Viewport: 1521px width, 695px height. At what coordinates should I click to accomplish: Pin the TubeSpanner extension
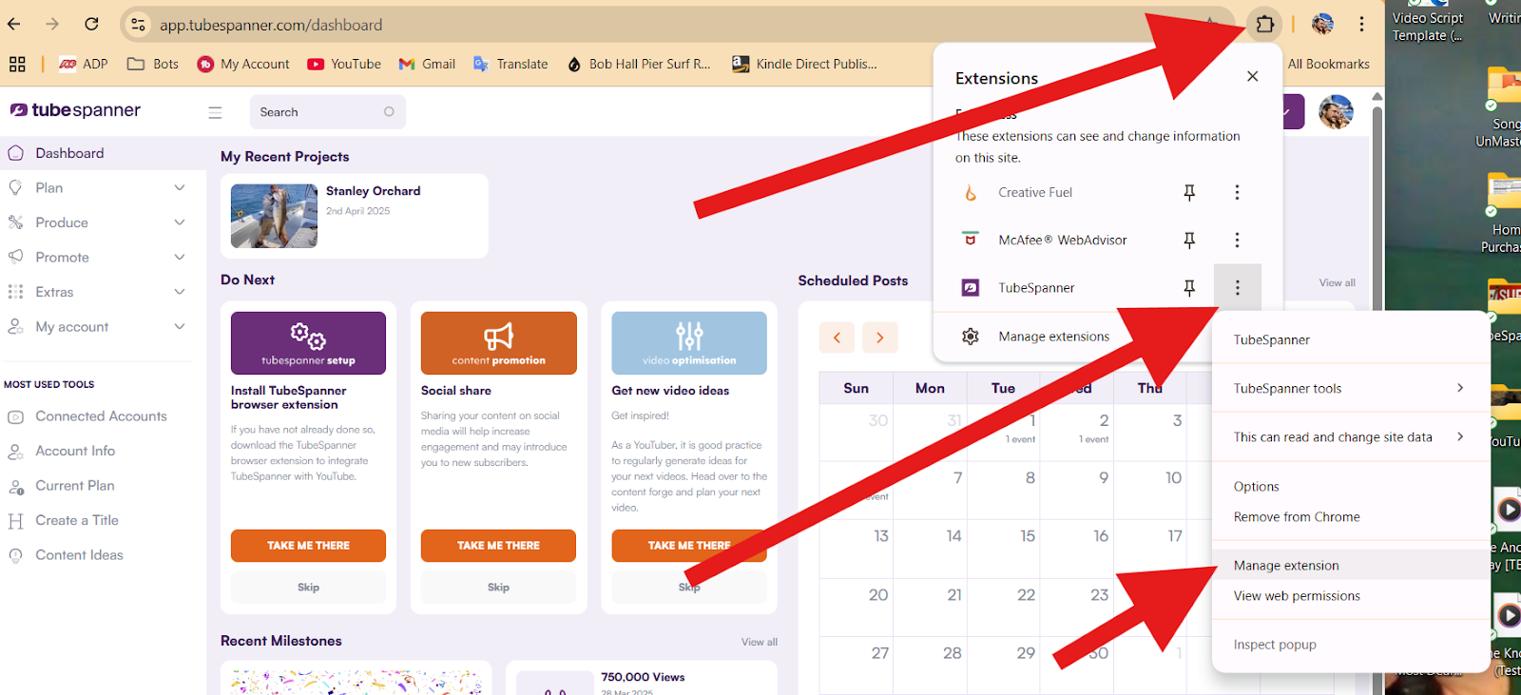[1189, 288]
